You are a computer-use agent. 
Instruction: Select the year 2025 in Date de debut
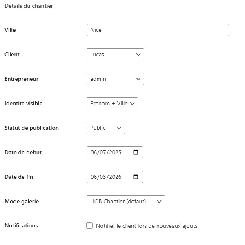[x=115, y=152]
